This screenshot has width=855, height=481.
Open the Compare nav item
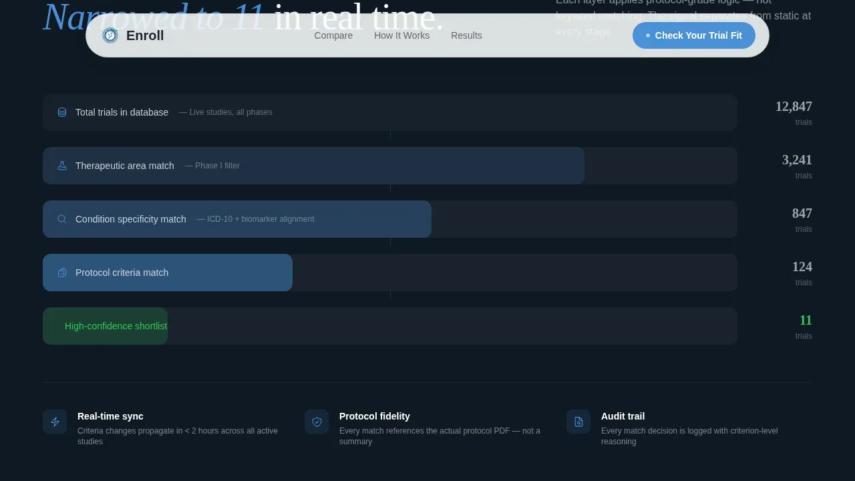[333, 35]
